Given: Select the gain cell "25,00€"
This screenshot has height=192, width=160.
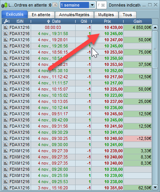Looking at the screenshot, I should (x=138, y=101).
